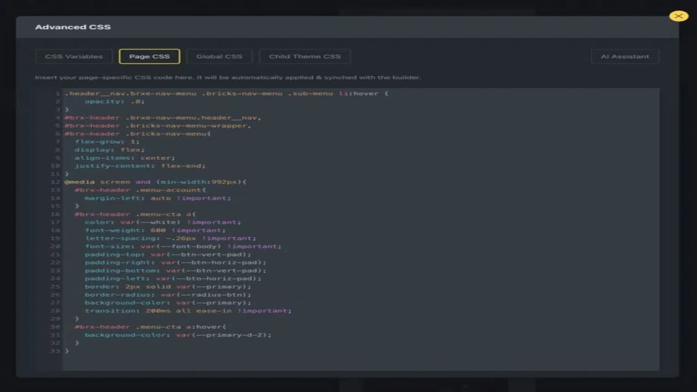The height and width of the screenshot is (392, 697).
Task: Click the 'background-color: var(--primary-d-2);' line
Action: coord(178,335)
